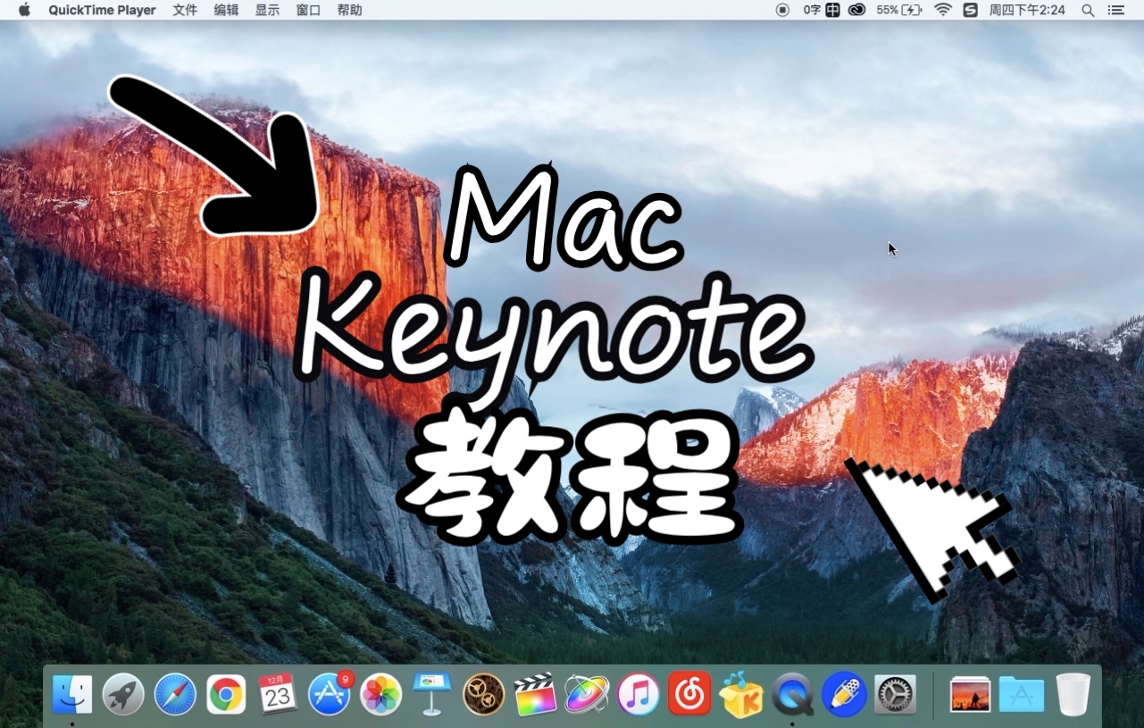Screen dimensions: 1144x728
Task: Open Launchpad
Action: (x=123, y=693)
